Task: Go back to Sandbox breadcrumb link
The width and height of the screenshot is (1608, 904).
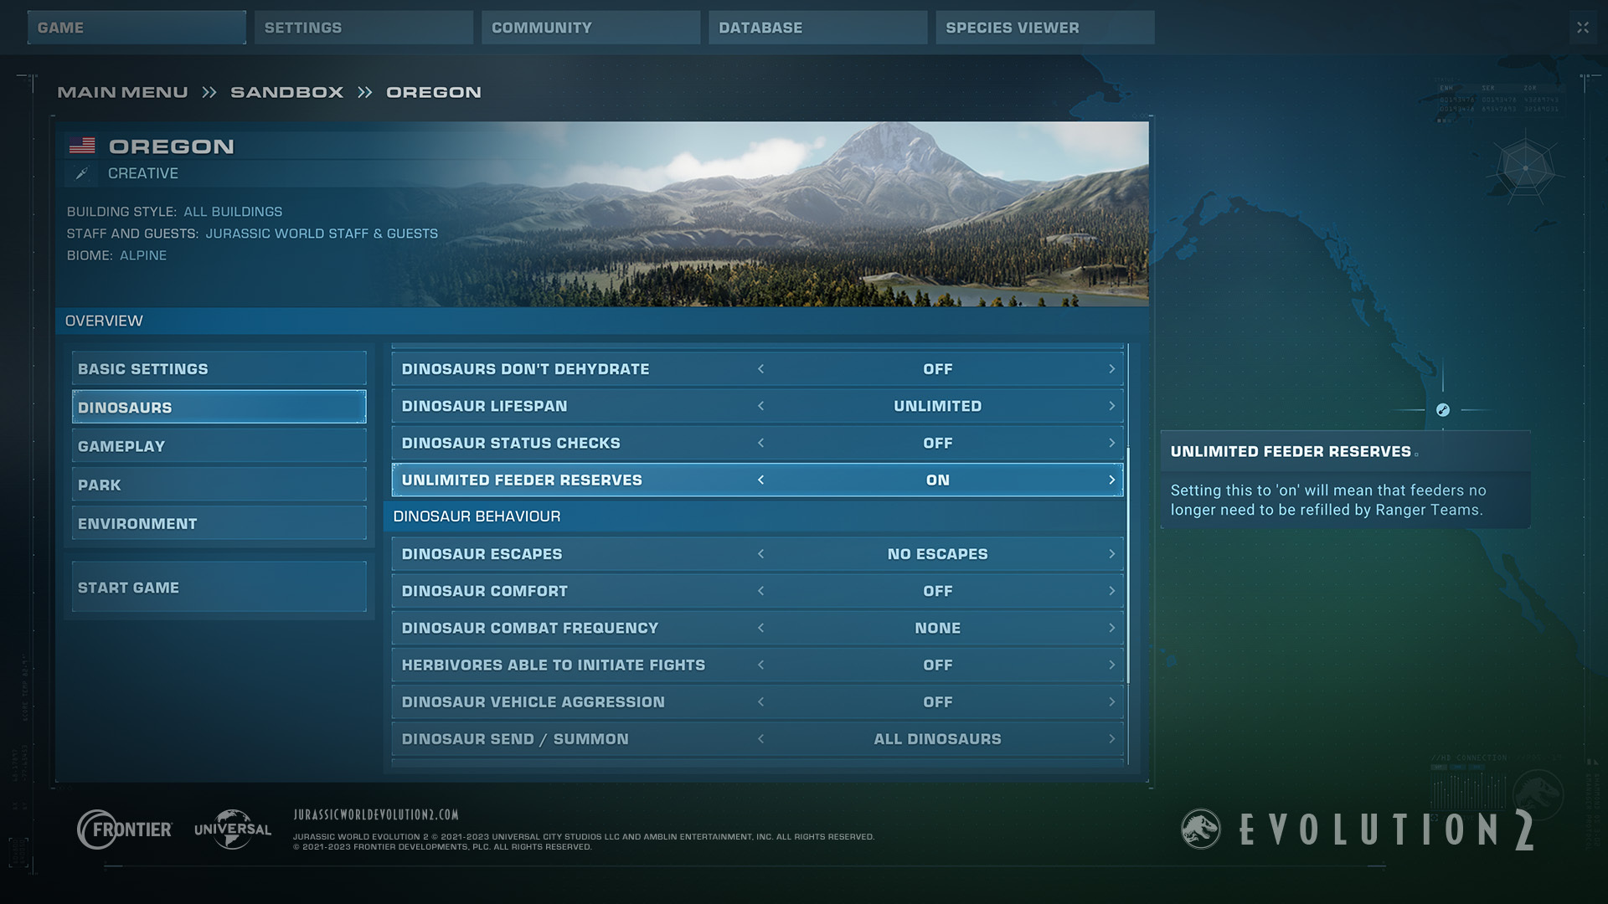Action: click(x=286, y=92)
